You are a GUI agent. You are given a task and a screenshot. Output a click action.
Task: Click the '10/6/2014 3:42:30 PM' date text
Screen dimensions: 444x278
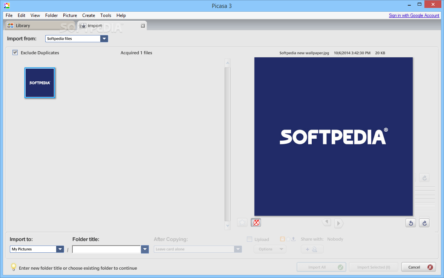(352, 53)
